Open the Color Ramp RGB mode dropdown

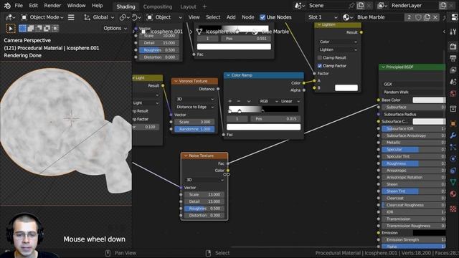268,101
